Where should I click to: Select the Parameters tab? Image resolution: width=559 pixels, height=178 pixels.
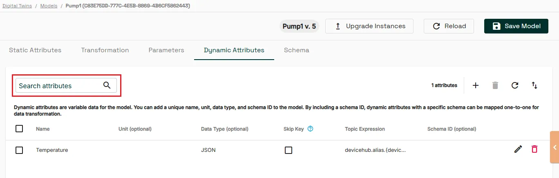pos(166,50)
